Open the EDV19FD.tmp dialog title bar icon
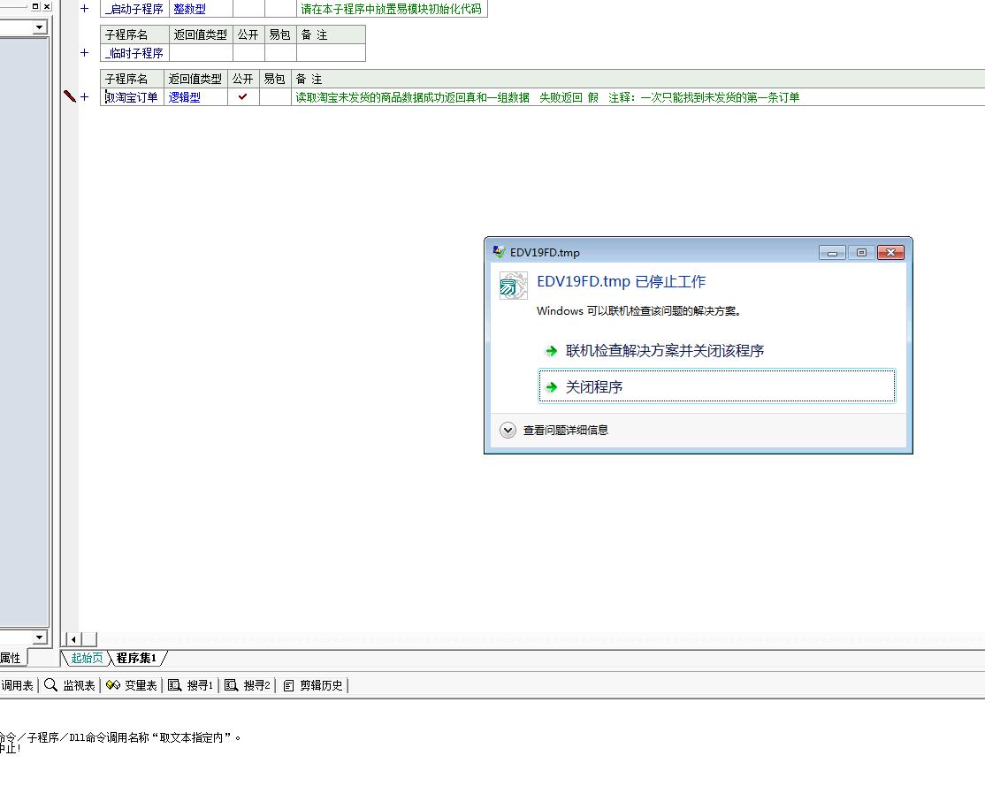Screen dimensions: 985x809 coord(499,252)
